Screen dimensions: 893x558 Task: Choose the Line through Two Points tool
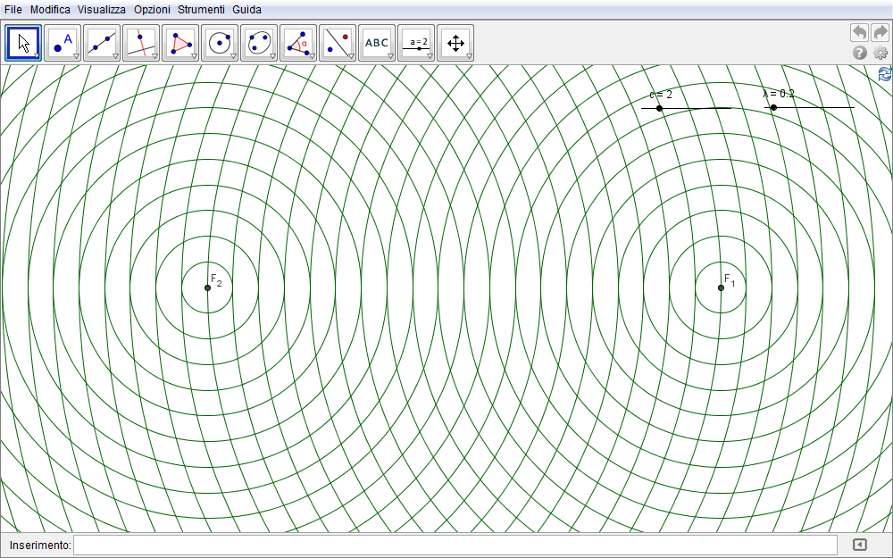coord(102,43)
